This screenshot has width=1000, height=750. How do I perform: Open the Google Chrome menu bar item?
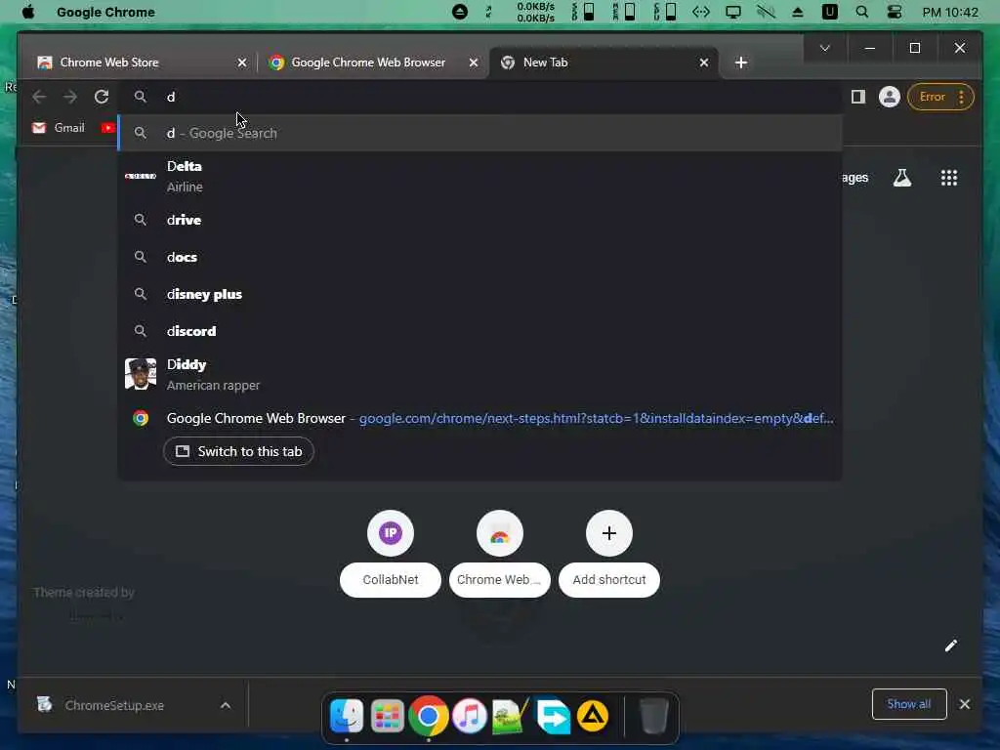point(105,12)
